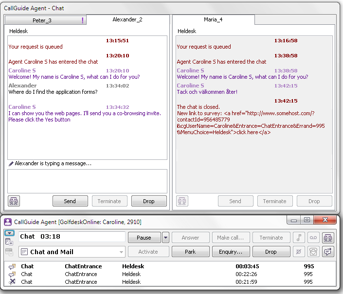Click the music note icon
The image size is (343, 294).
[x=299, y=238]
